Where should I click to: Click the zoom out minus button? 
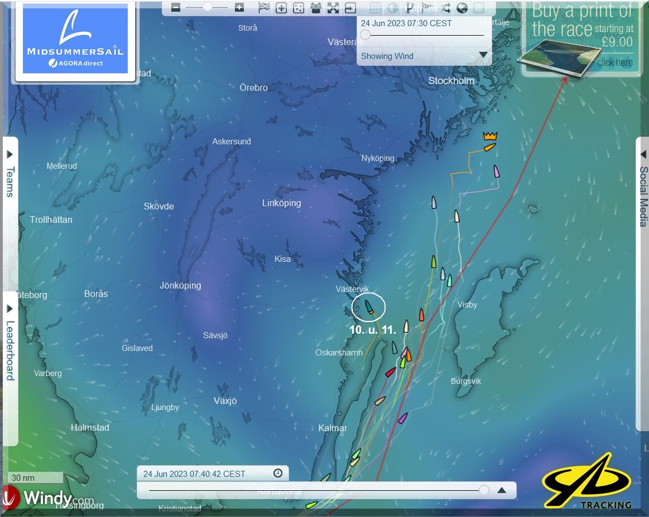176,8
